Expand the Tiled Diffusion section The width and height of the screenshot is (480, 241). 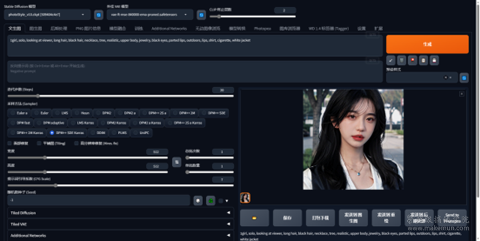(120, 212)
